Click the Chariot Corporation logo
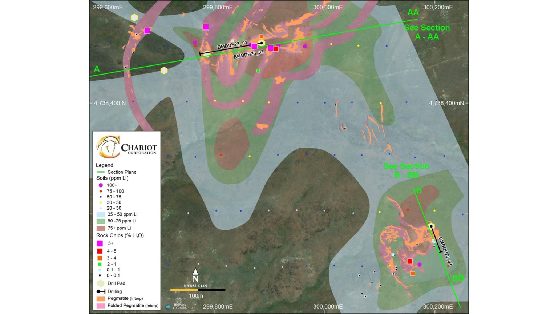This screenshot has height=314, width=558. click(x=126, y=146)
